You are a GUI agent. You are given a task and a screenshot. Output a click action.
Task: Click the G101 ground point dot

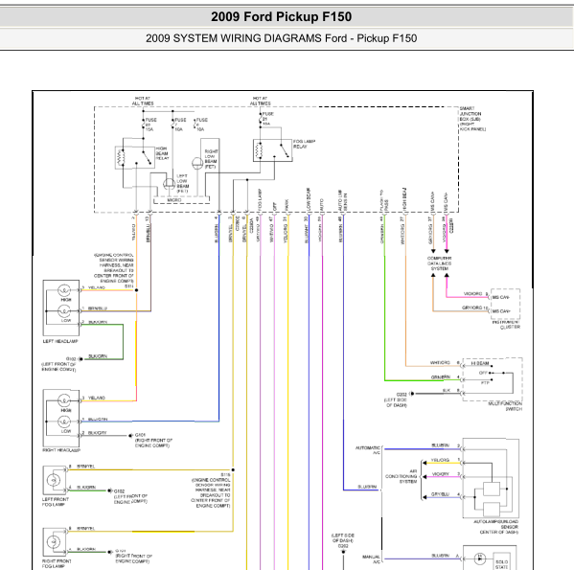coord(130,435)
